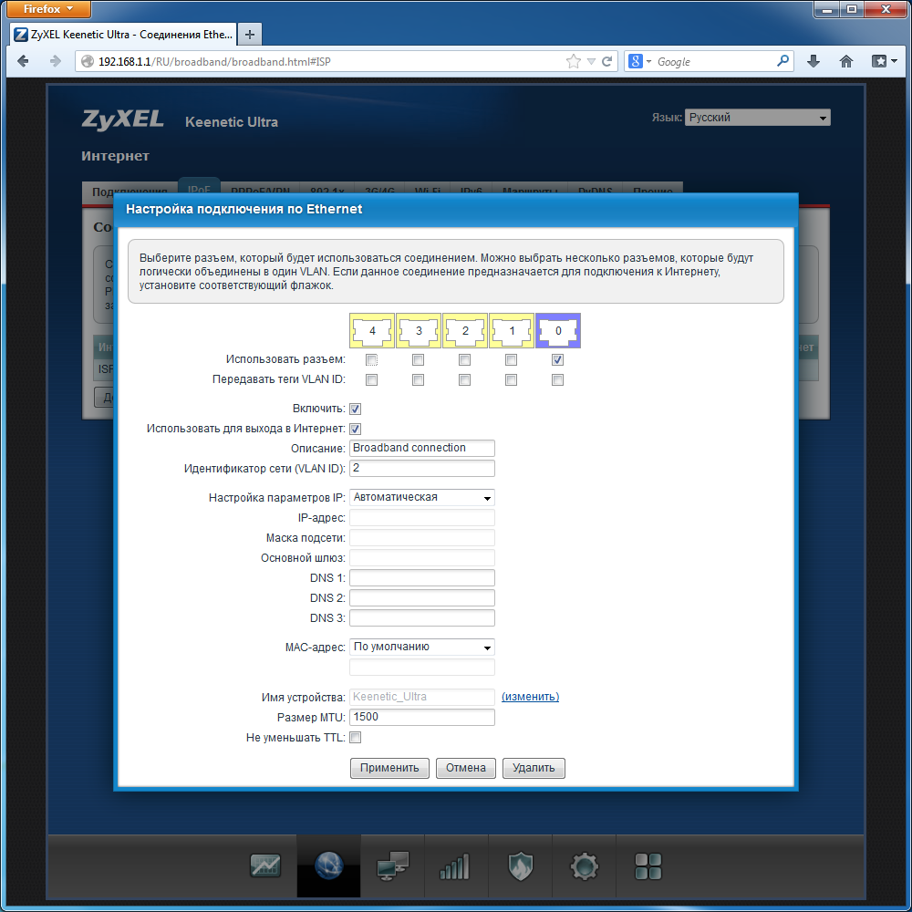The height and width of the screenshot is (912, 912).
Task: Open the applications grid icon
Action: [648, 865]
